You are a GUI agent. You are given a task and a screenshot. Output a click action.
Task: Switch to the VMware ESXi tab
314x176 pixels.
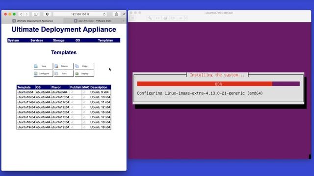tap(93, 21)
